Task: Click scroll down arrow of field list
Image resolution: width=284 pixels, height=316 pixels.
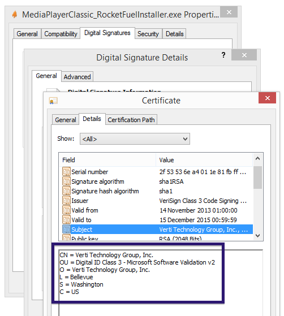Action: [257, 235]
